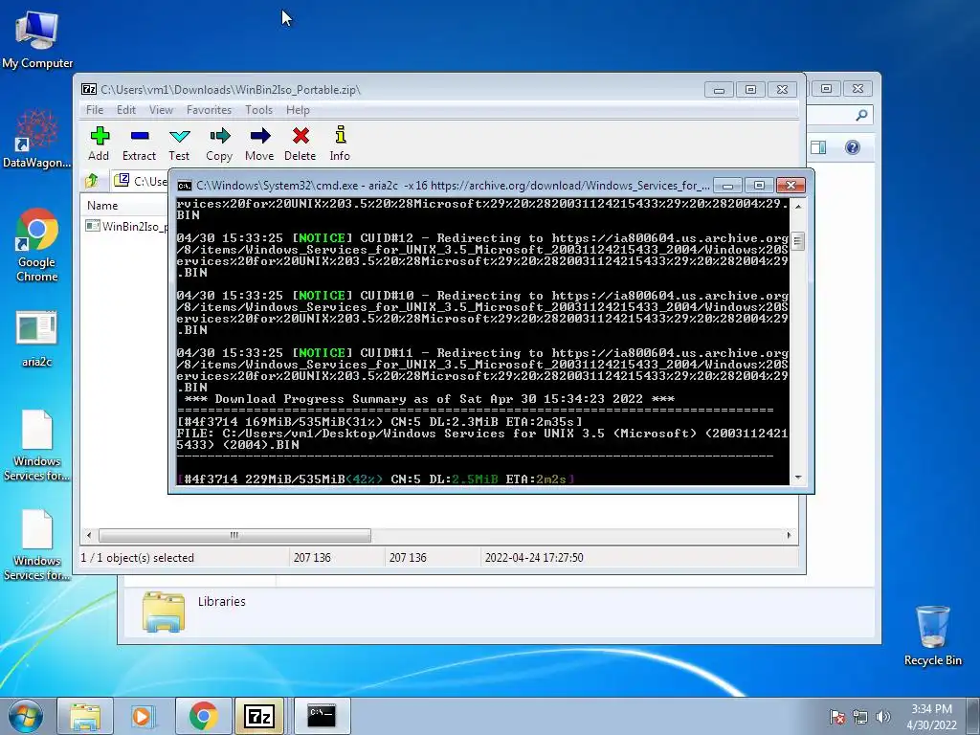This screenshot has height=735, width=980.
Task: Click the Extract toolbar icon
Action: (139, 144)
